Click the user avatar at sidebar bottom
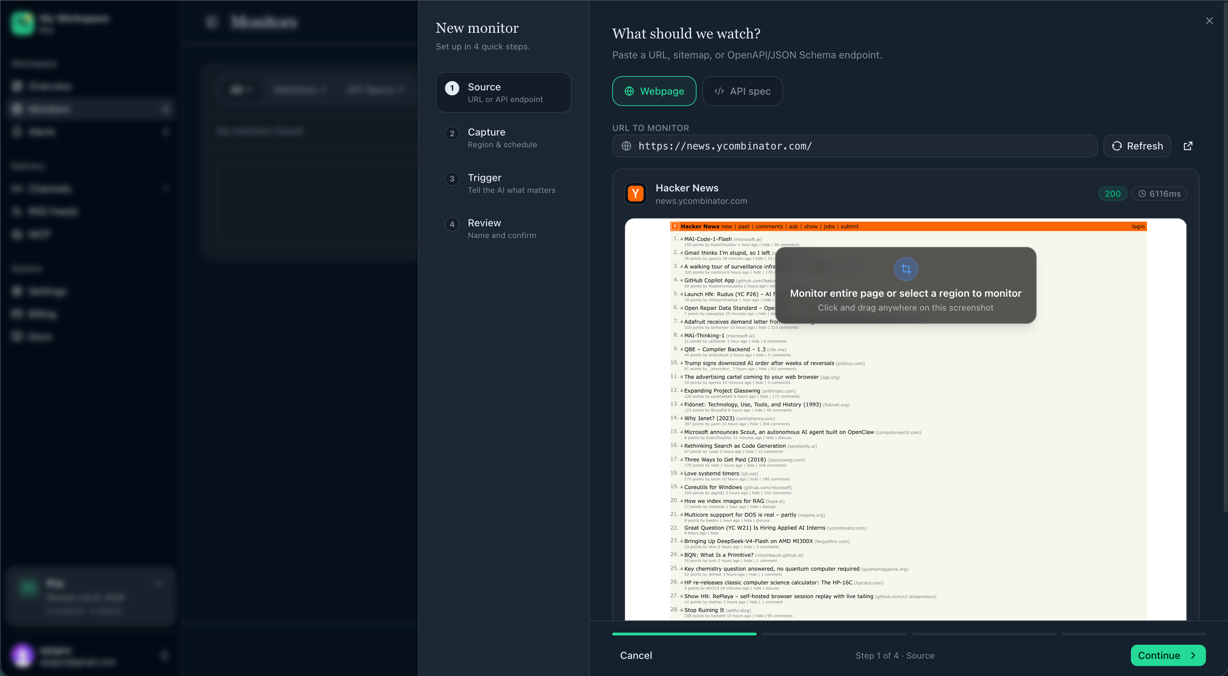Image resolution: width=1228 pixels, height=676 pixels. point(22,655)
